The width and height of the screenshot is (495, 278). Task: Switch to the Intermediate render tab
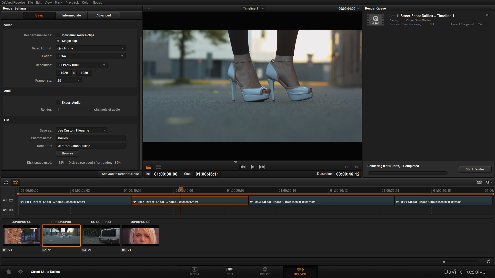(x=71, y=15)
